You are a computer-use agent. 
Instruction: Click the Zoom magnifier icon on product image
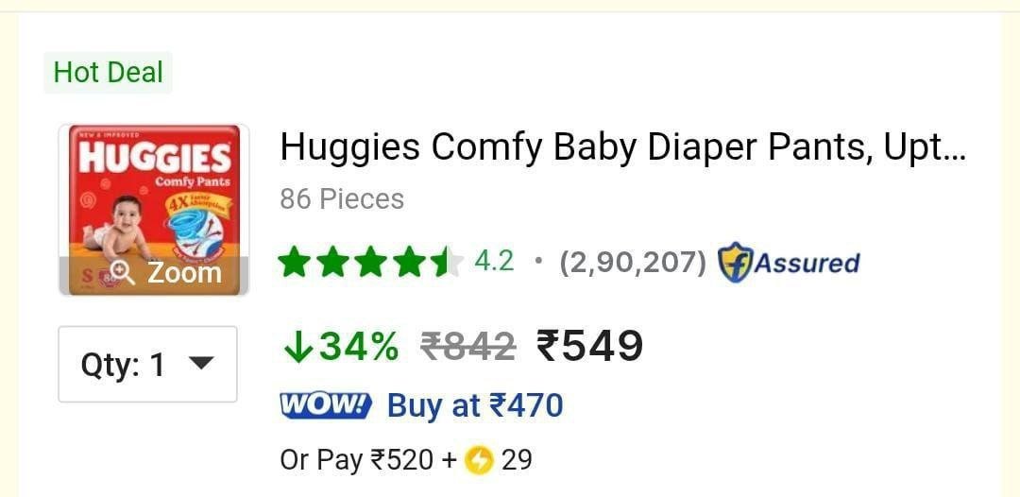122,272
